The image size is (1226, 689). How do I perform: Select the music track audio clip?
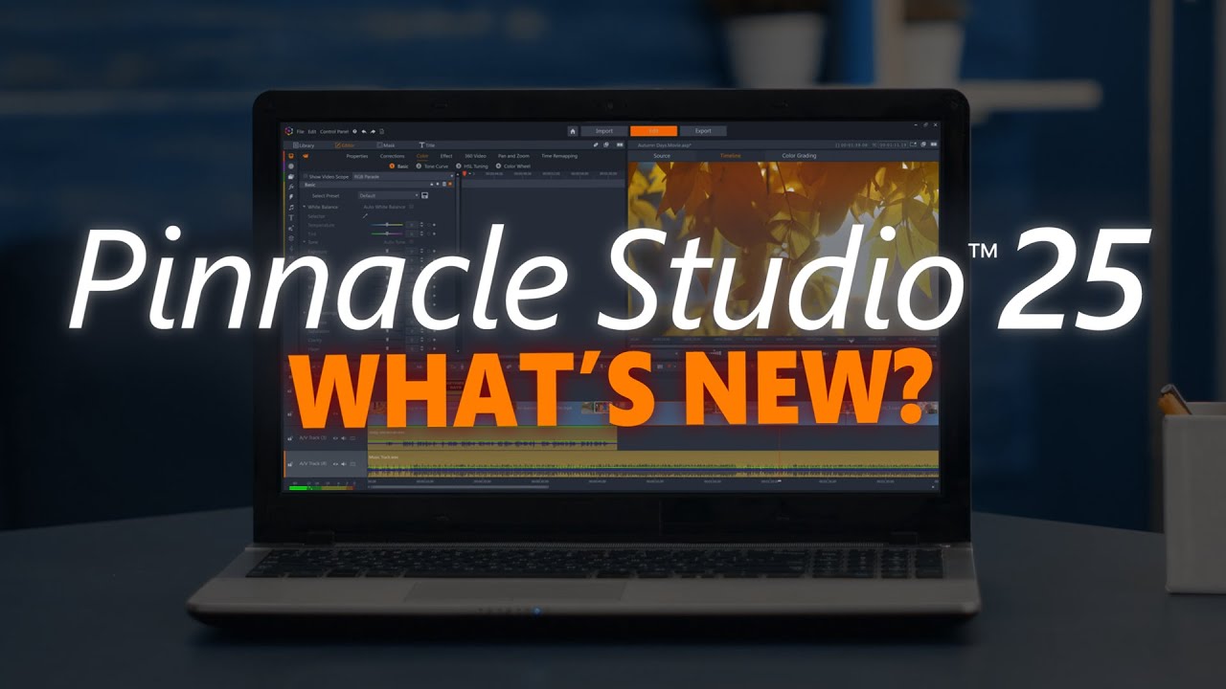click(653, 464)
